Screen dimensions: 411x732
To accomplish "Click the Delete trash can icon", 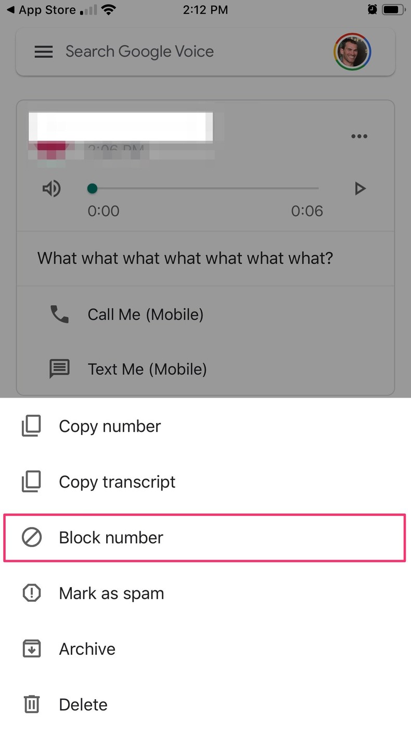I will point(31,704).
